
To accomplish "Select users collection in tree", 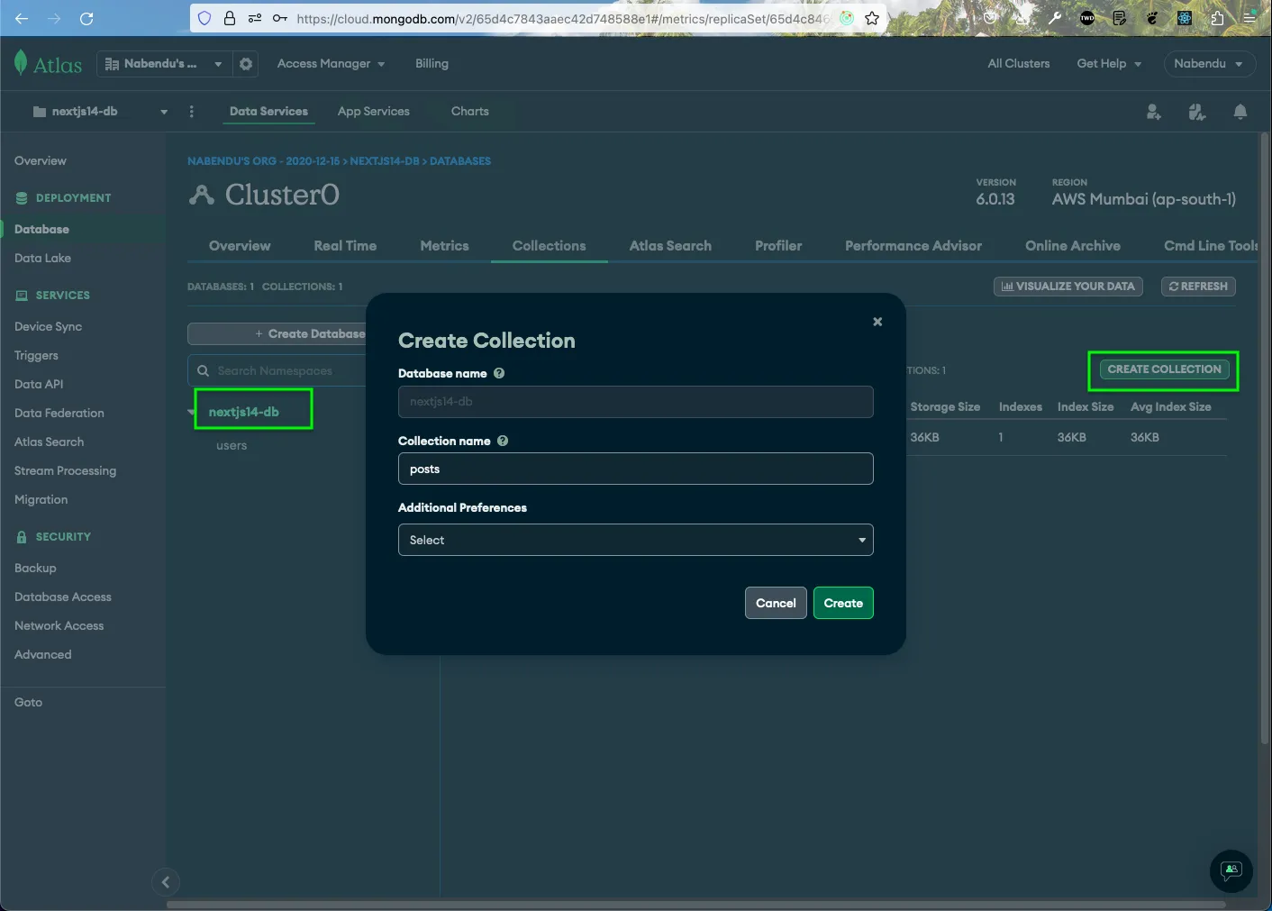I will pyautogui.click(x=232, y=445).
